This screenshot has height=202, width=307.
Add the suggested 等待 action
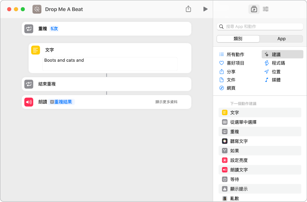click(x=260, y=180)
